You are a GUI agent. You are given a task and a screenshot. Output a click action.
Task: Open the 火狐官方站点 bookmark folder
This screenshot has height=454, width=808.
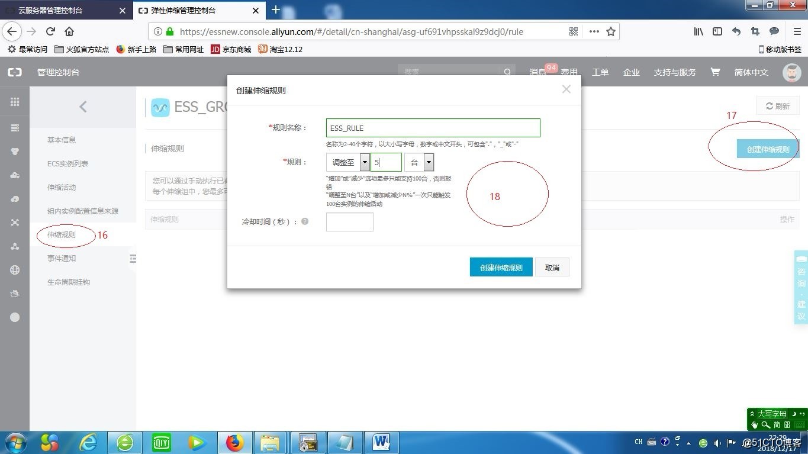click(82, 49)
